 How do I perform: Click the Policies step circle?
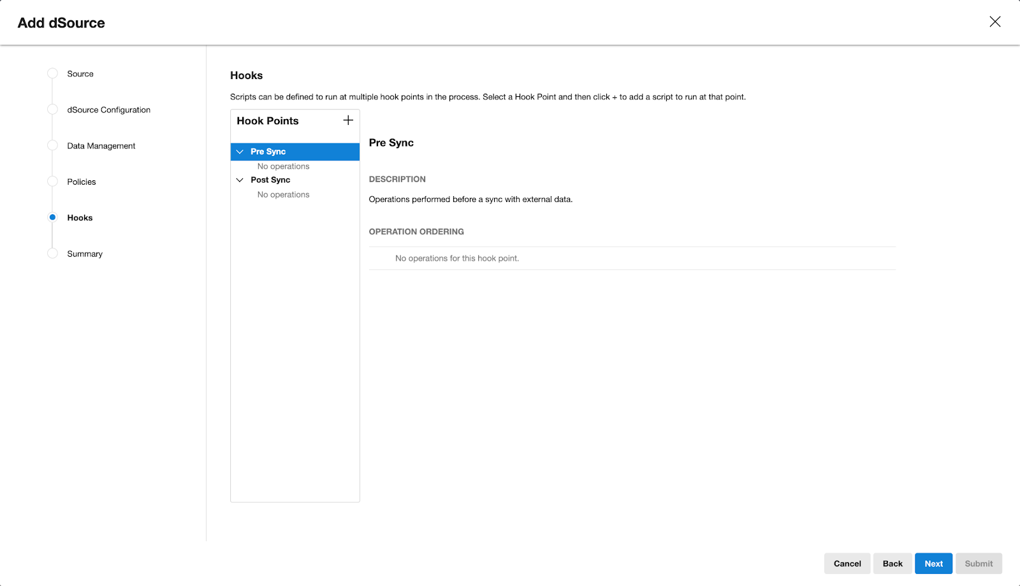pyautogui.click(x=53, y=182)
